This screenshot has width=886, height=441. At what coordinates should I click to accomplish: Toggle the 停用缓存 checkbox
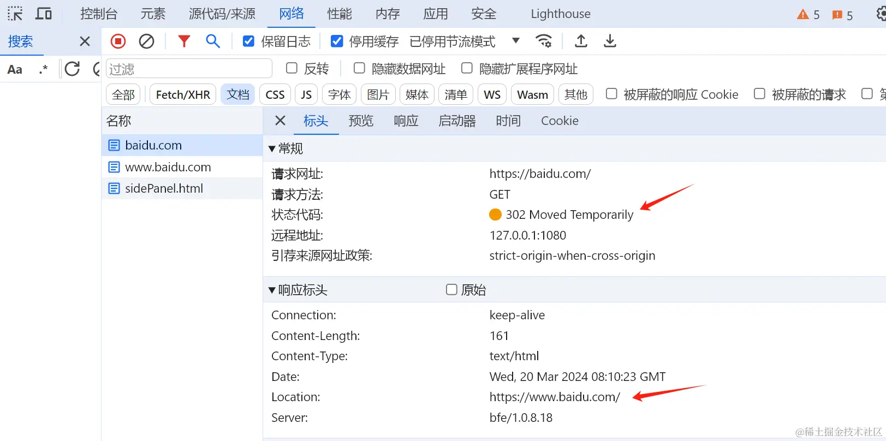point(337,41)
